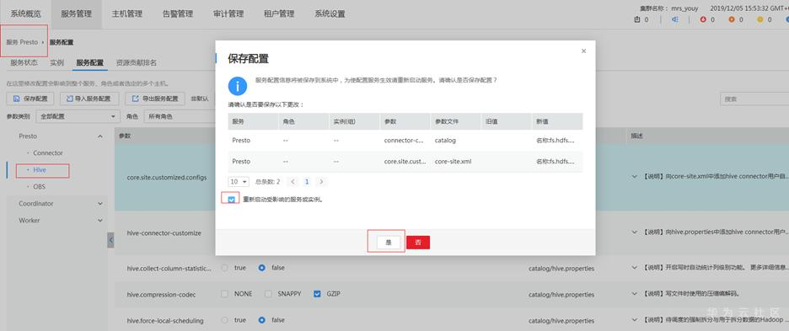Click the 保存配置 save icon button
The height and width of the screenshot is (331, 789).
30,99
